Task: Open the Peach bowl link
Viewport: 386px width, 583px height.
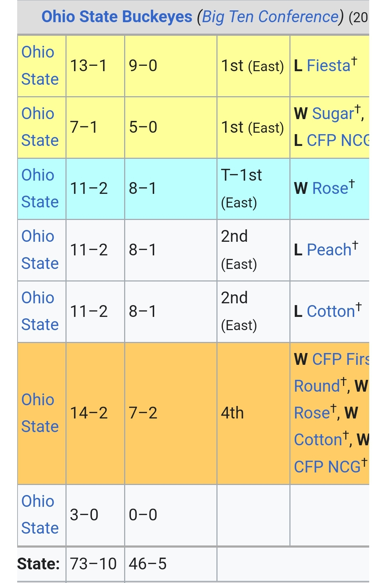Action: point(329,250)
